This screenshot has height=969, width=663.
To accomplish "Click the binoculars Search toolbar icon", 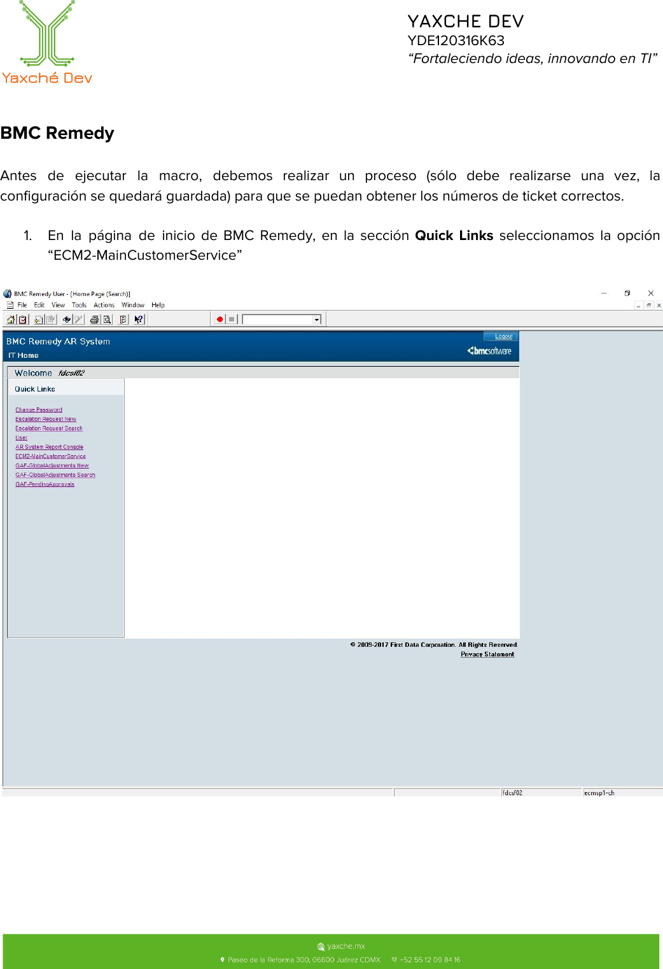I will point(66,320).
